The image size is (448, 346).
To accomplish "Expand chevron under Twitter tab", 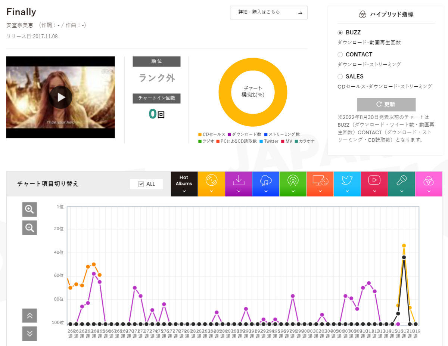I will pos(347,191).
